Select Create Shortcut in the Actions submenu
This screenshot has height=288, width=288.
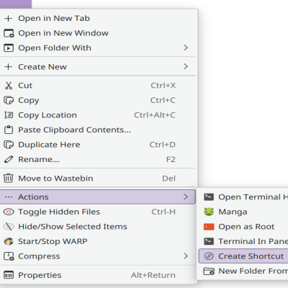pyautogui.click(x=243, y=256)
